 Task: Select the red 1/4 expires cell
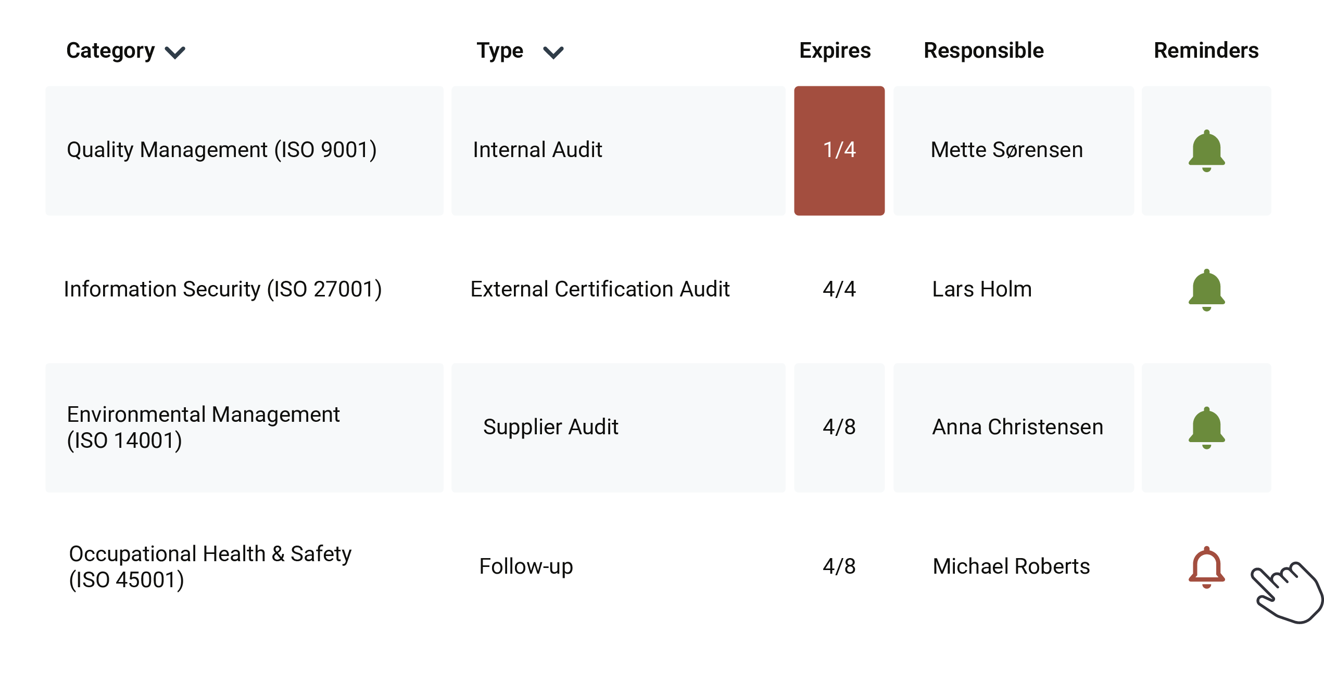pos(839,150)
